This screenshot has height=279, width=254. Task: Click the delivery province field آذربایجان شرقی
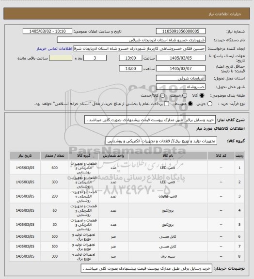coord(181,78)
